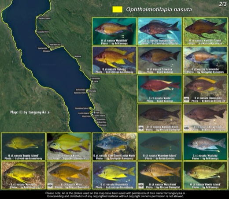Open the 'Kalila' fish photo
Image resolution: width=229 pixels, height=199 pixels.
(x=160, y=89)
